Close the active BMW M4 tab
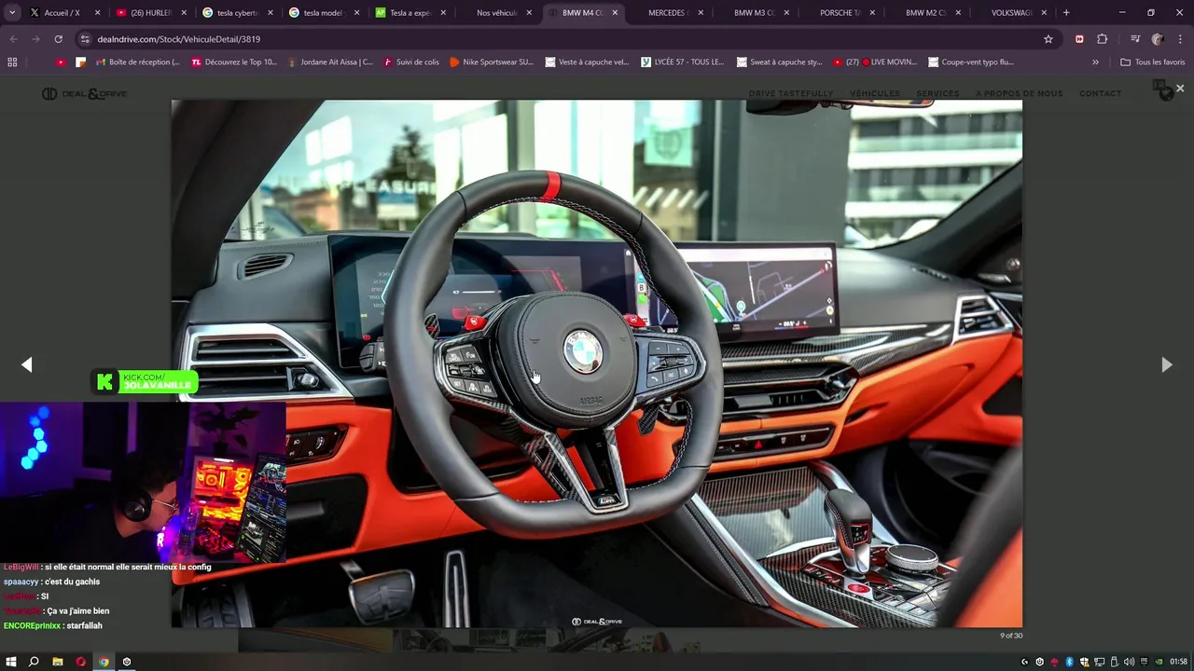Viewport: 1194px width, 671px height. [615, 13]
